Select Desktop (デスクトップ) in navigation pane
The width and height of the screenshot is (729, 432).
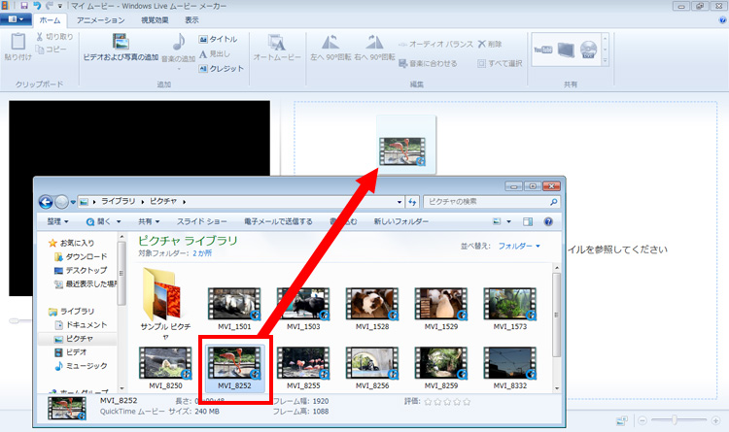81,270
